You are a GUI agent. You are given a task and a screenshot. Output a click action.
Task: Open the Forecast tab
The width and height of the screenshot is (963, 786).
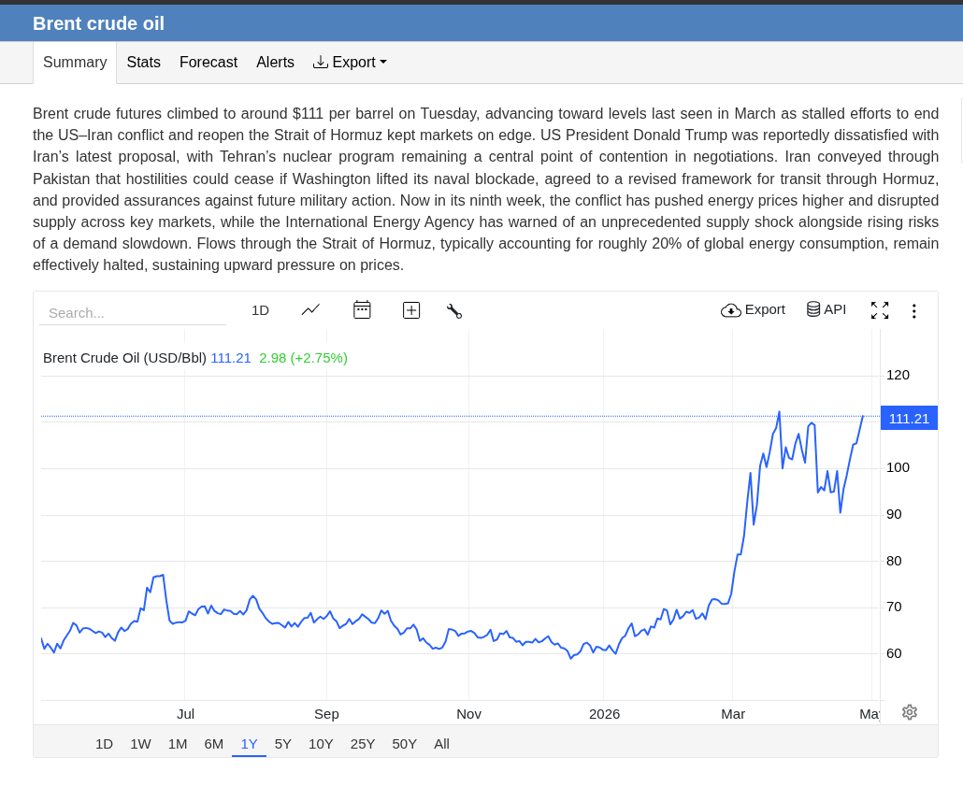[x=208, y=62]
